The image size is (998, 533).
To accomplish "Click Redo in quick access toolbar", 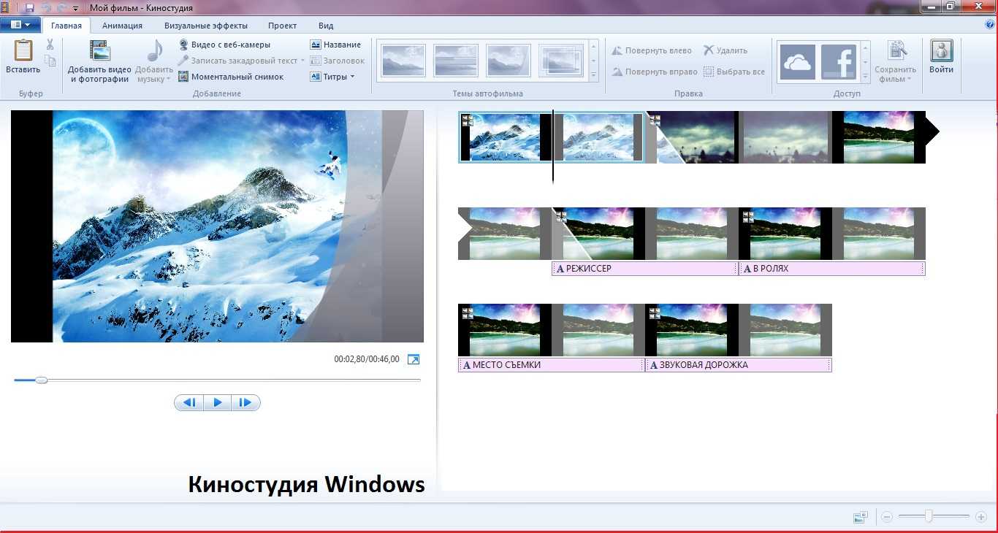I will tap(61, 7).
